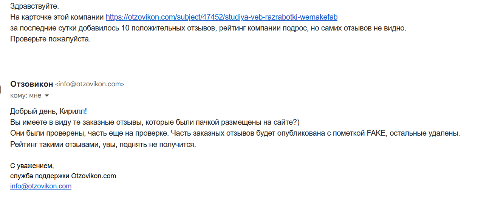Image resolution: width=478 pixels, height=211 pixels.
Task: Click the info@otzovikon.com link in the signature
Action: point(41,186)
